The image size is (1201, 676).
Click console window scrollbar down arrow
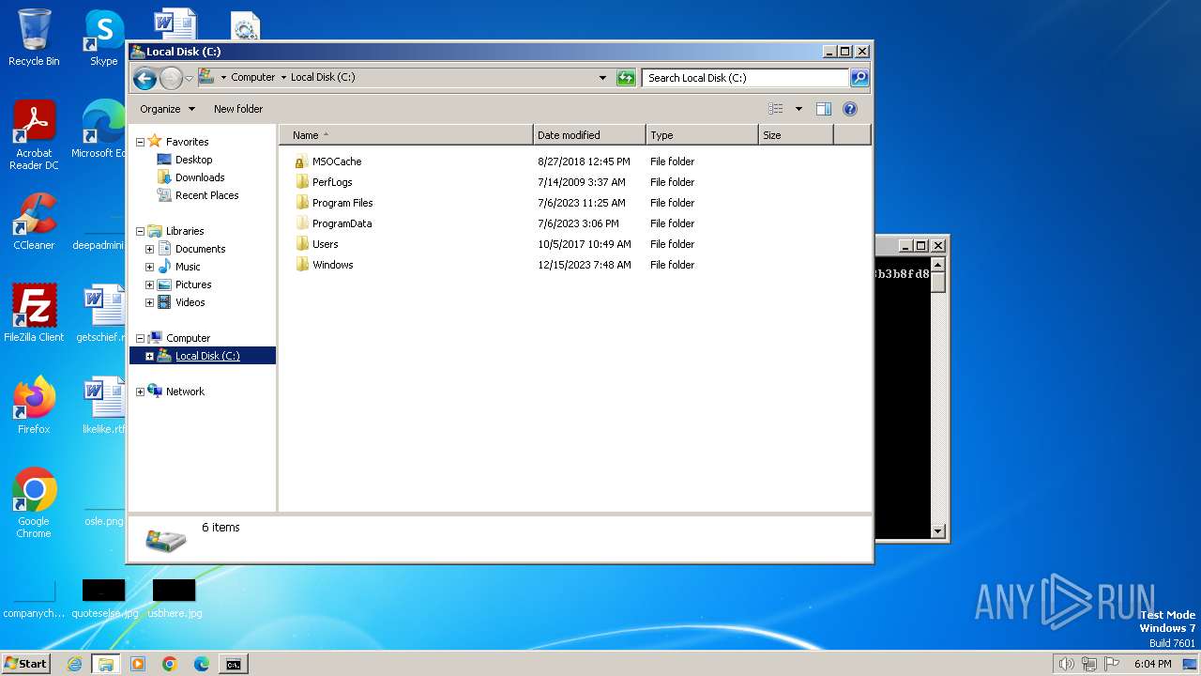click(938, 530)
